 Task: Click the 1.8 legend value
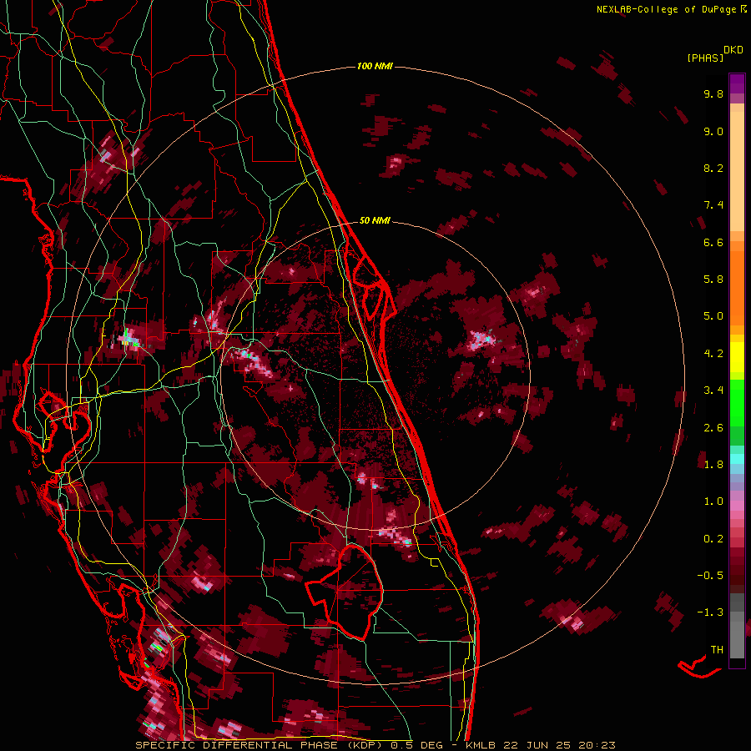click(x=713, y=465)
